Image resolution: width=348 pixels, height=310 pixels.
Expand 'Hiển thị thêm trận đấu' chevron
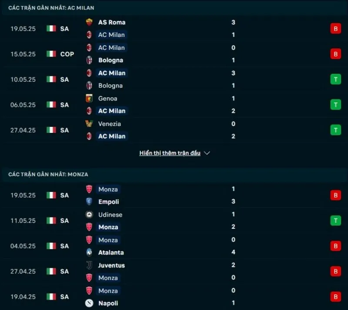coord(207,153)
